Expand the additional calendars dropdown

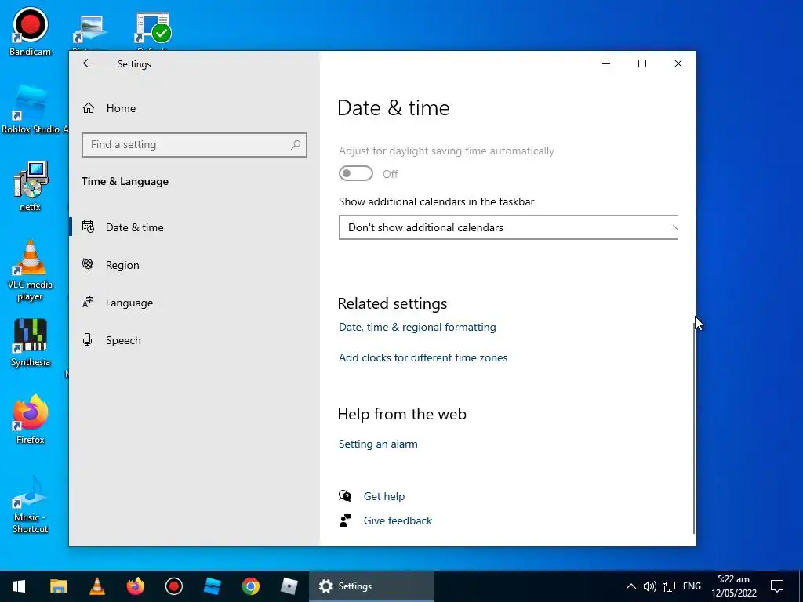click(x=508, y=227)
